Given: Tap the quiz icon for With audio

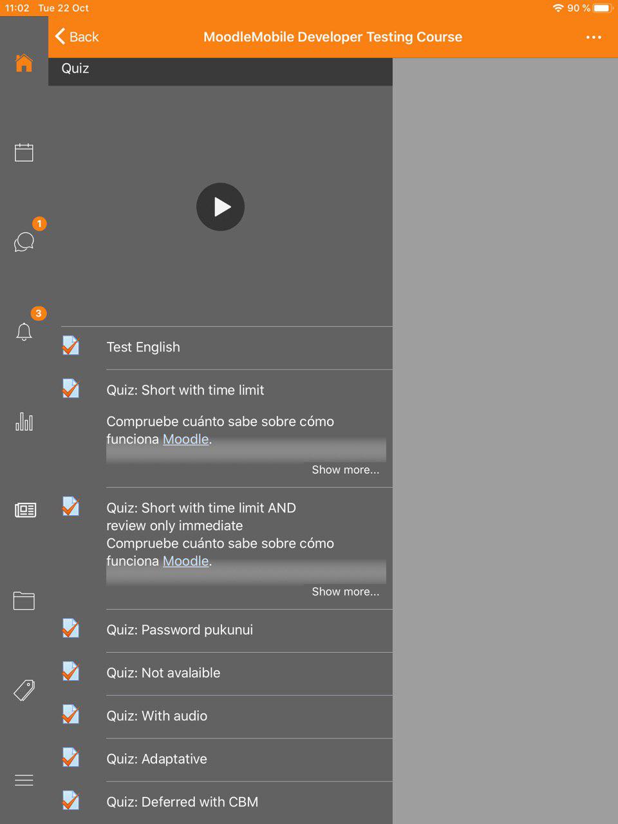Looking at the screenshot, I should pyautogui.click(x=71, y=715).
